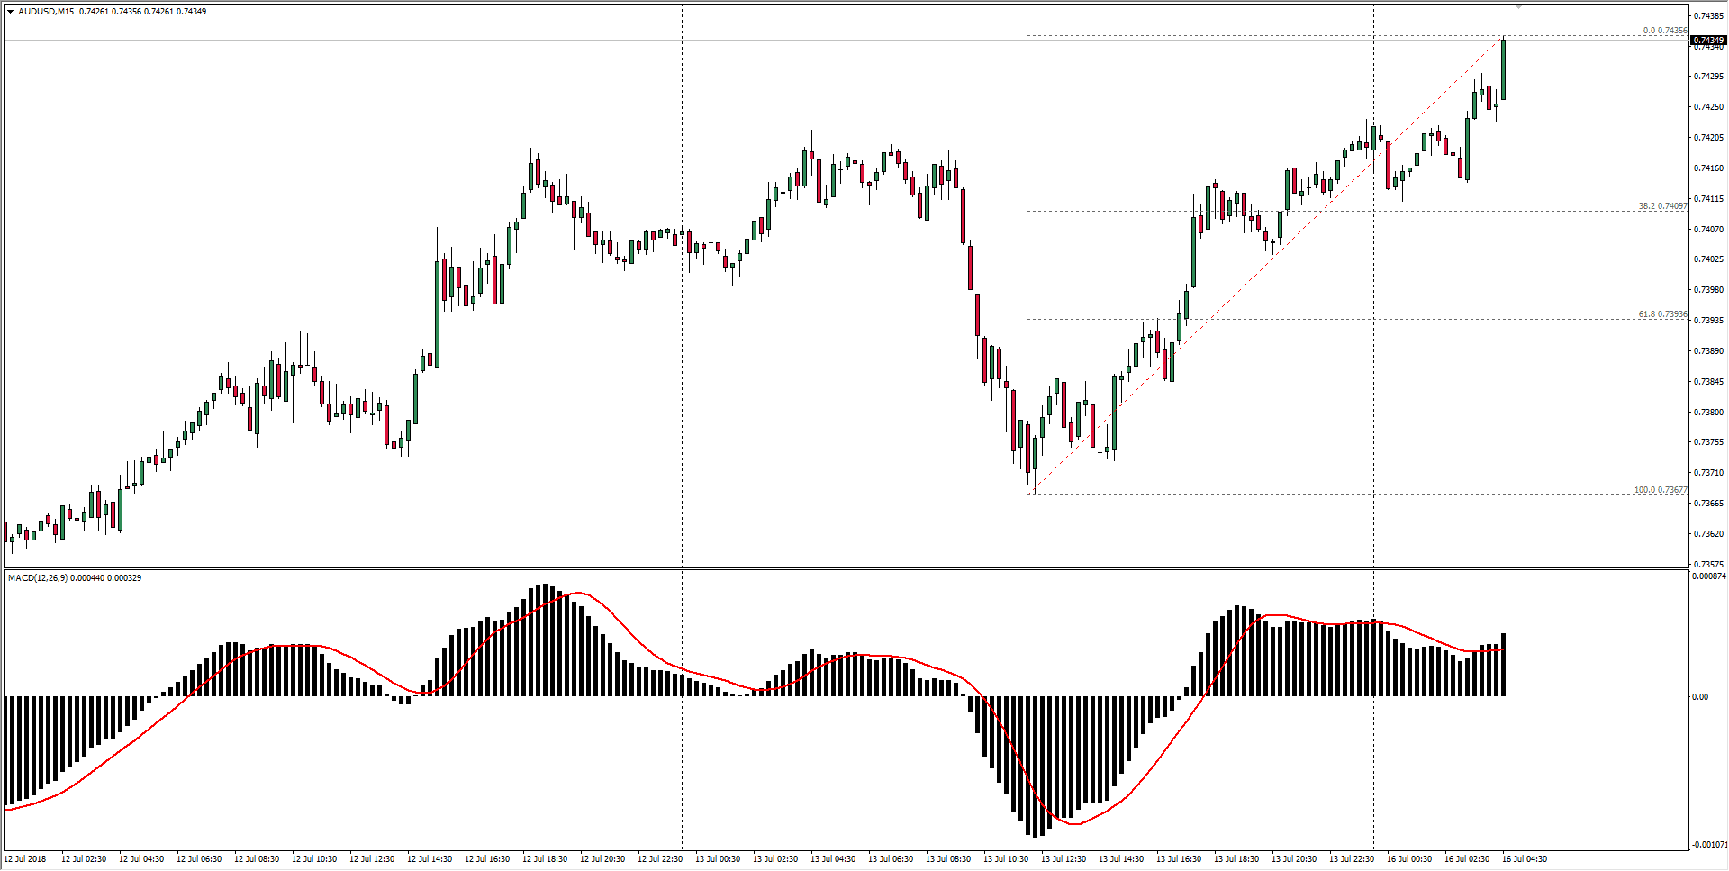Screen dimensions: 1729x871
Task: Click the 0.74385 price scale value
Action: (1707, 16)
